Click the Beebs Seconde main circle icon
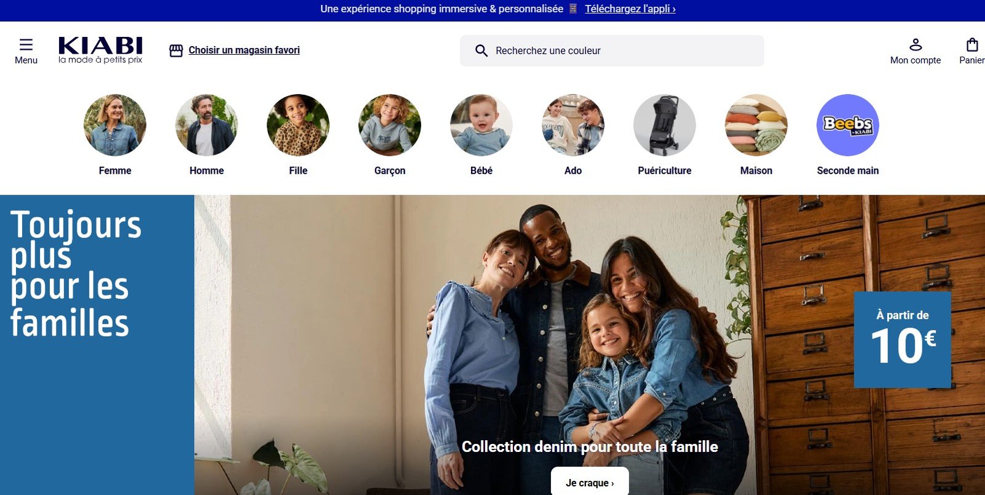 pos(848,125)
